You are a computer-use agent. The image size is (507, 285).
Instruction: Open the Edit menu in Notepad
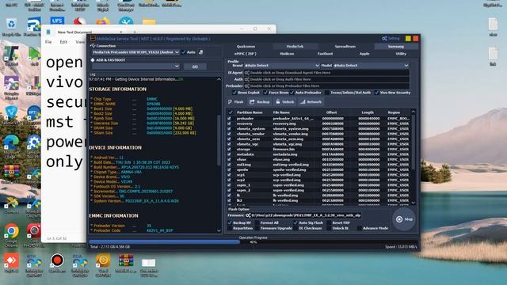[x=63, y=42]
